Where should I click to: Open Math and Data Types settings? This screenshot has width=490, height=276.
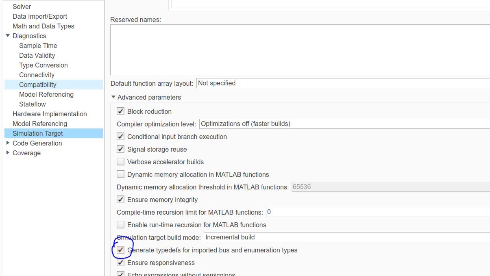44,26
